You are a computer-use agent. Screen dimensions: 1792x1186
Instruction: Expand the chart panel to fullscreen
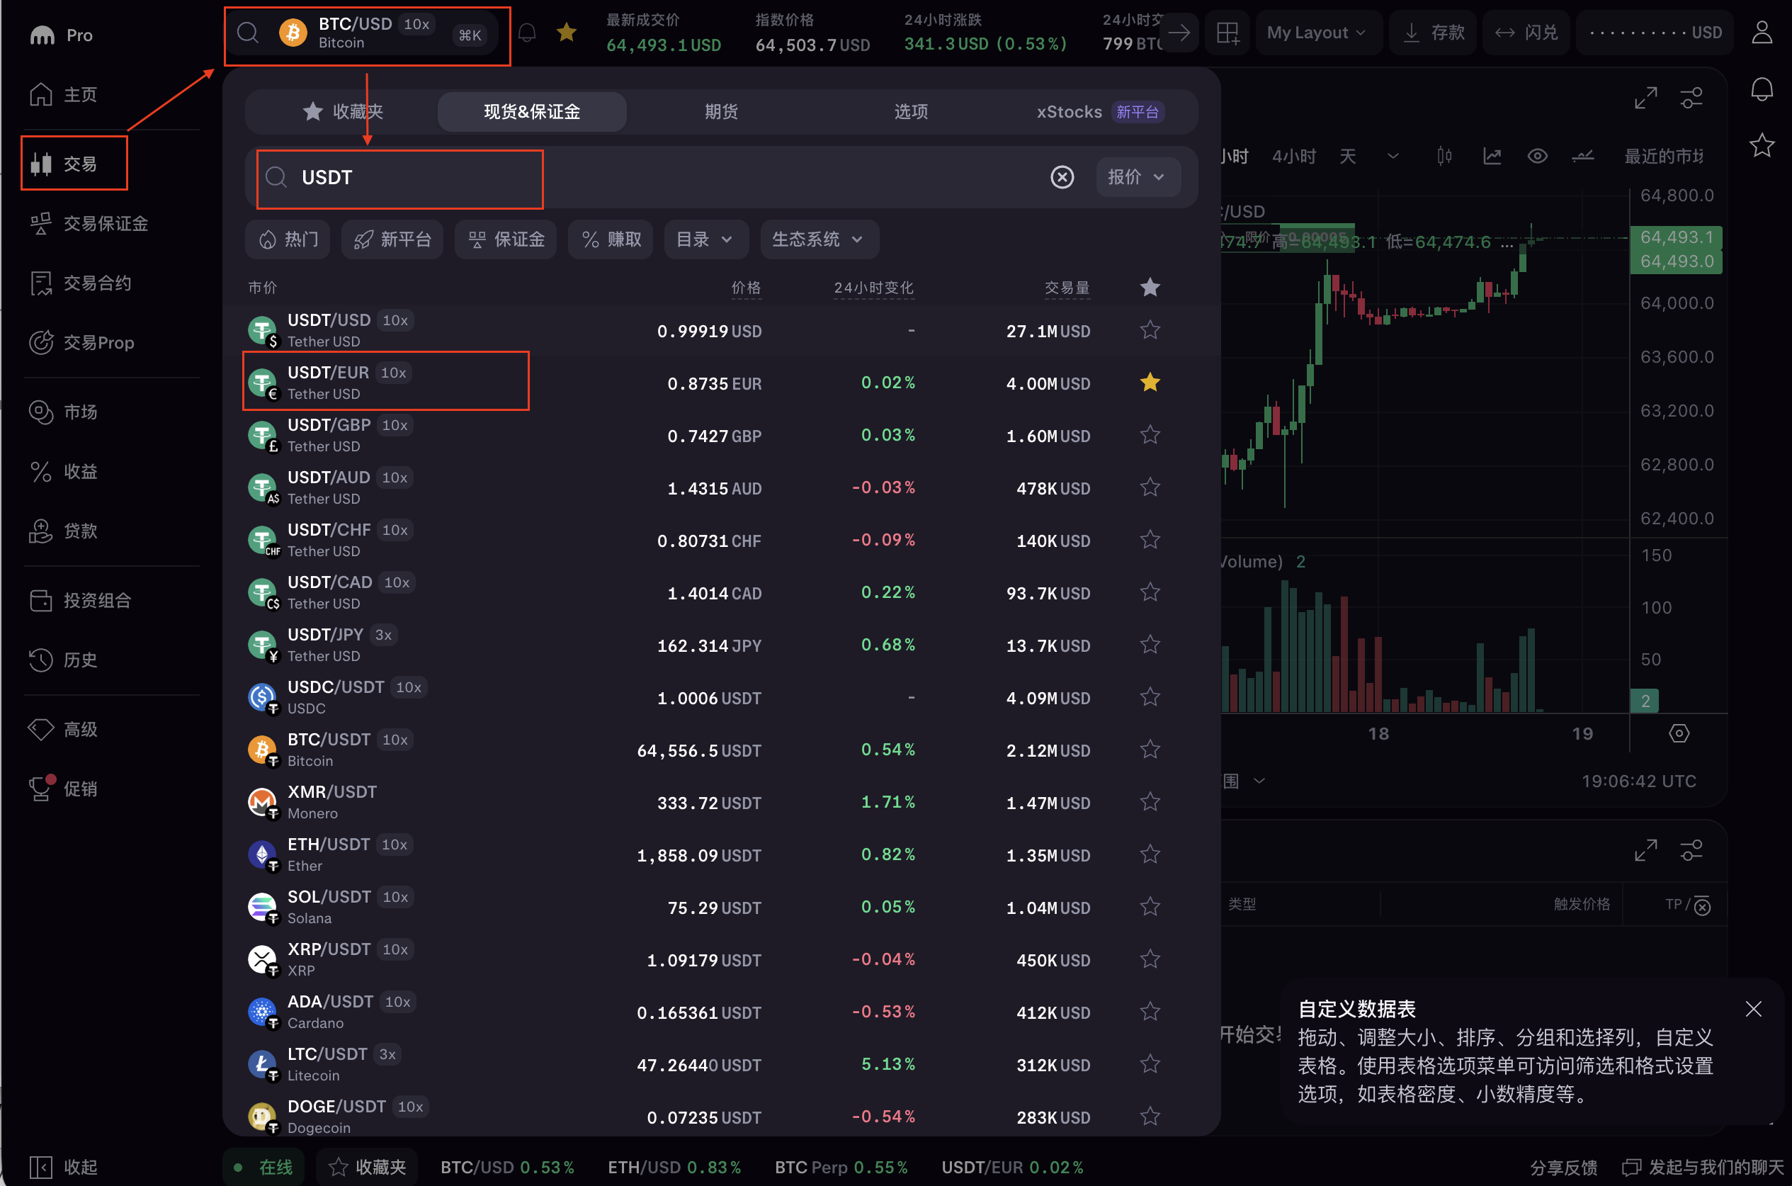pos(1646,98)
